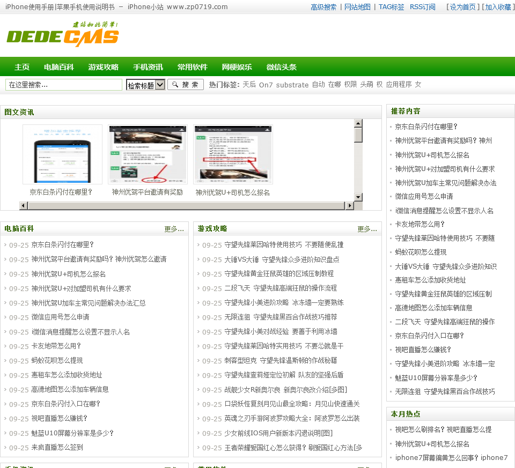This screenshot has width=515, height=468.
Task: Open the 网梗娱乐 navigation tab
Action: click(x=237, y=67)
